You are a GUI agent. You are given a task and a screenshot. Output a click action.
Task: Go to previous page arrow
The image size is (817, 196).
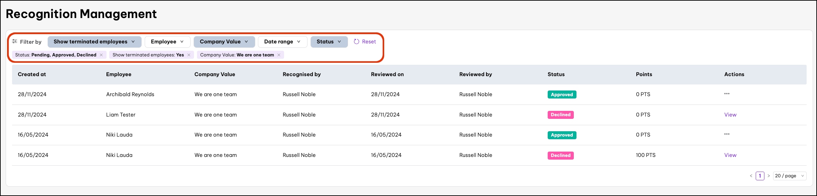coord(751,176)
